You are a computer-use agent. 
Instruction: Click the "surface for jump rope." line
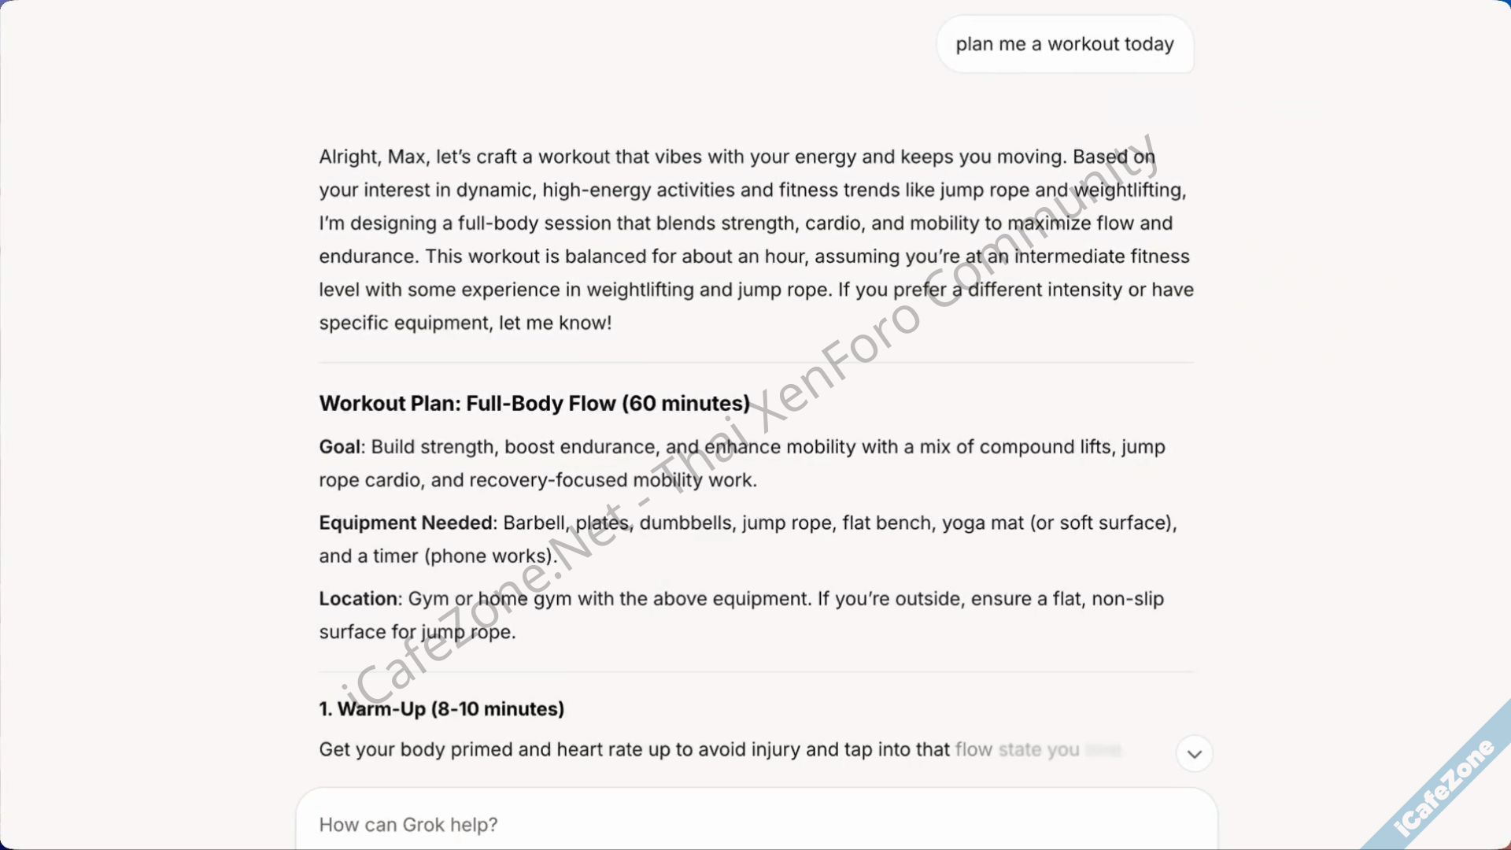[416, 632]
